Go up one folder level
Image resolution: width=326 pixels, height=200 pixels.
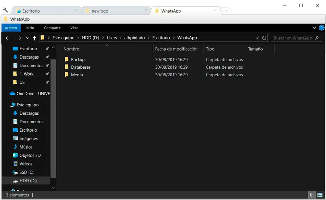(x=34, y=38)
